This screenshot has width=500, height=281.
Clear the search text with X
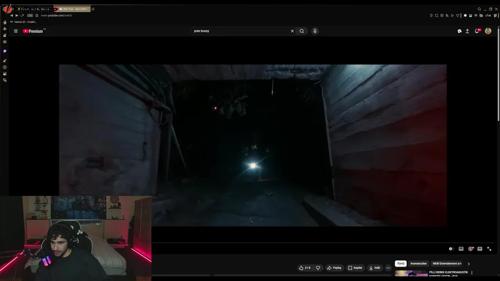(x=292, y=31)
